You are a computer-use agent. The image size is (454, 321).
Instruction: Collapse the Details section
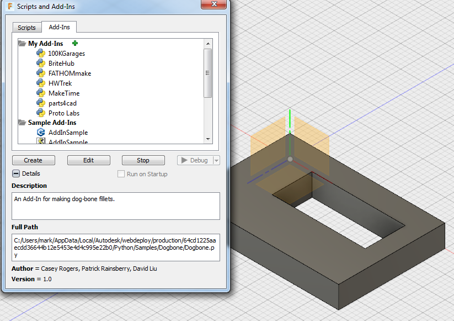(16, 173)
